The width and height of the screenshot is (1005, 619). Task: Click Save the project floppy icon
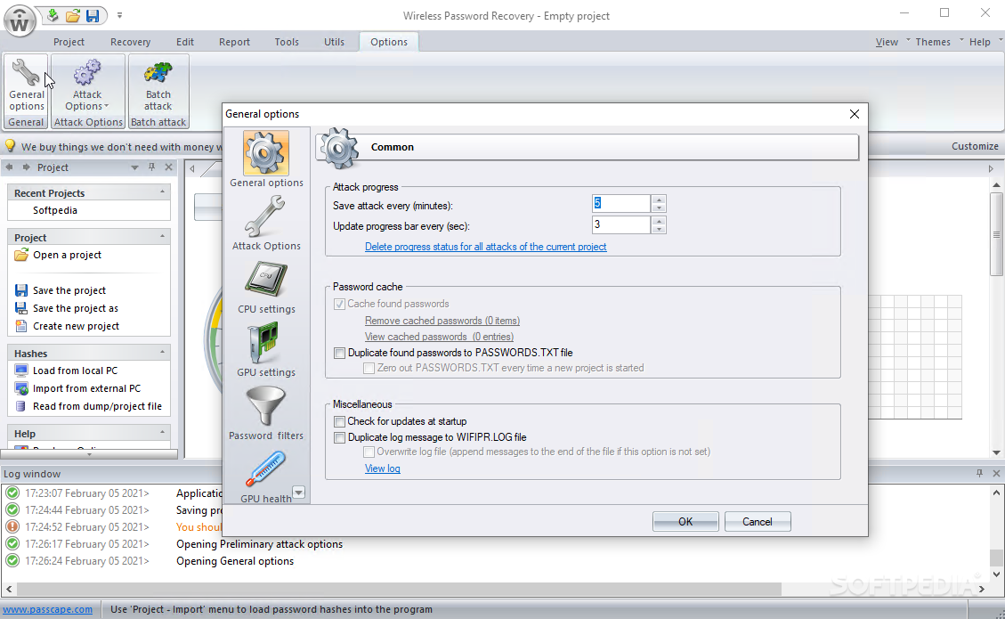point(21,290)
